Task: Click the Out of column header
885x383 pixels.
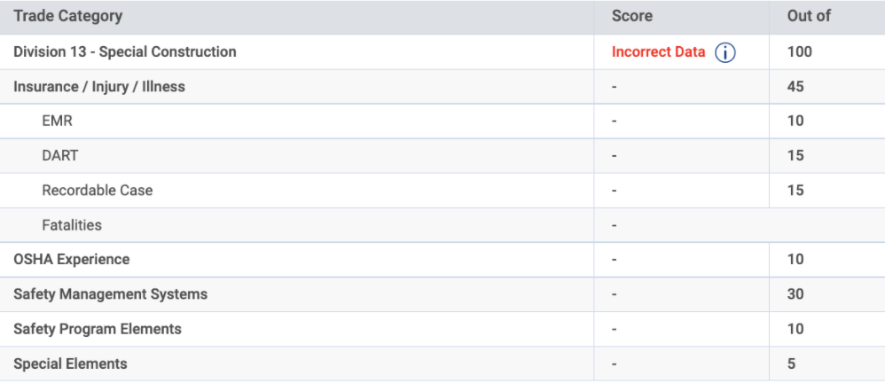Action: 809,16
